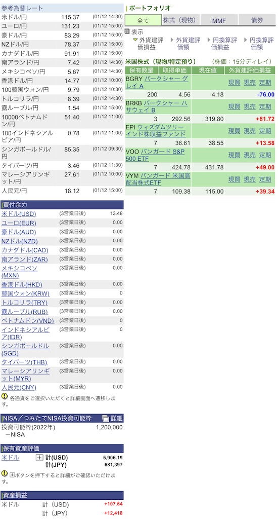Click the caution icon above NISA section
The height and width of the screenshot is (519, 278).
coord(4,396)
